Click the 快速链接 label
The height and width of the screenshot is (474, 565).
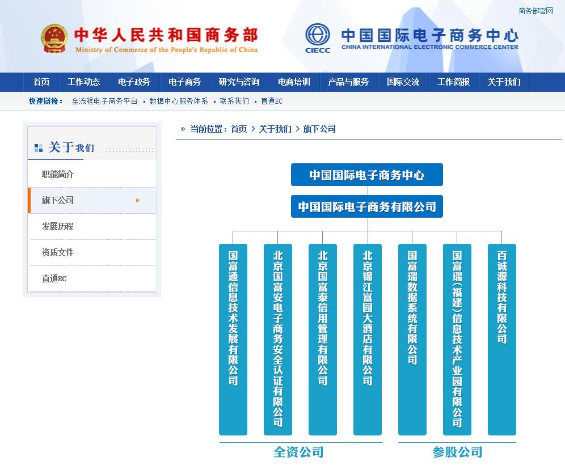(x=45, y=101)
